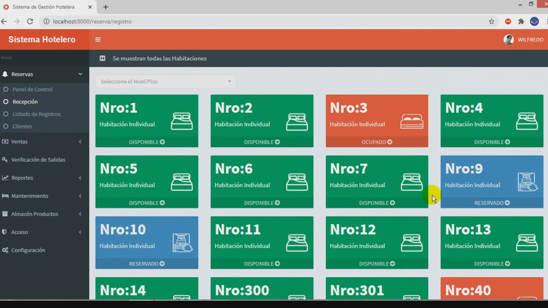Click RESERVADO link on room Nro:9

point(492,203)
